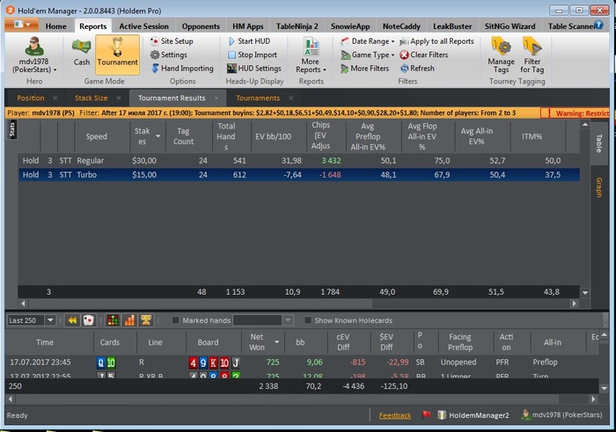
Task: Select the hand from 17.07.2017 23:45
Action: (x=302, y=362)
